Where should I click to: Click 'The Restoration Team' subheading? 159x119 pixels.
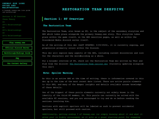tap(57, 26)
